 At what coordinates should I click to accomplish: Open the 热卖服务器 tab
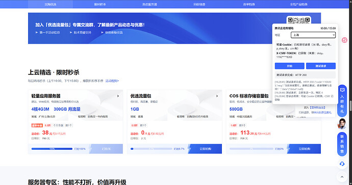[149, 4]
